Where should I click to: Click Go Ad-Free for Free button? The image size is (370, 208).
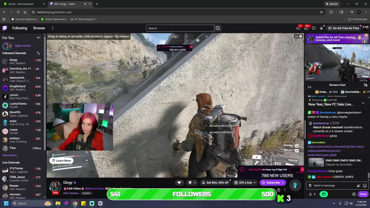tap(343, 28)
